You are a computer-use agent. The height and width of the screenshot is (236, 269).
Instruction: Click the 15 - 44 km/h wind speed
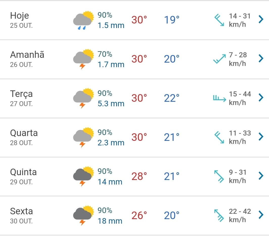click(240, 98)
